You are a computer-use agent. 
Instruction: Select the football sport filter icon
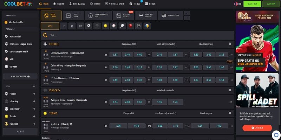pyautogui.click(x=89, y=26)
